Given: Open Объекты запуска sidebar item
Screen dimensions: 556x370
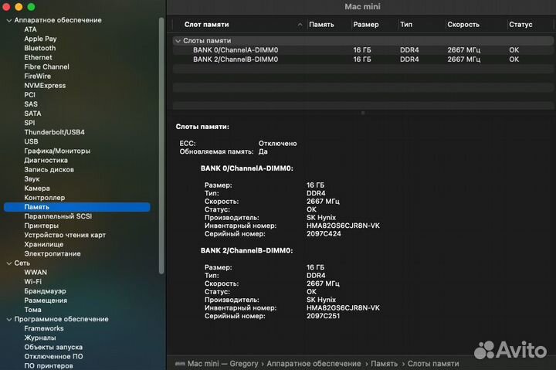Looking at the screenshot, I should tap(53, 347).
